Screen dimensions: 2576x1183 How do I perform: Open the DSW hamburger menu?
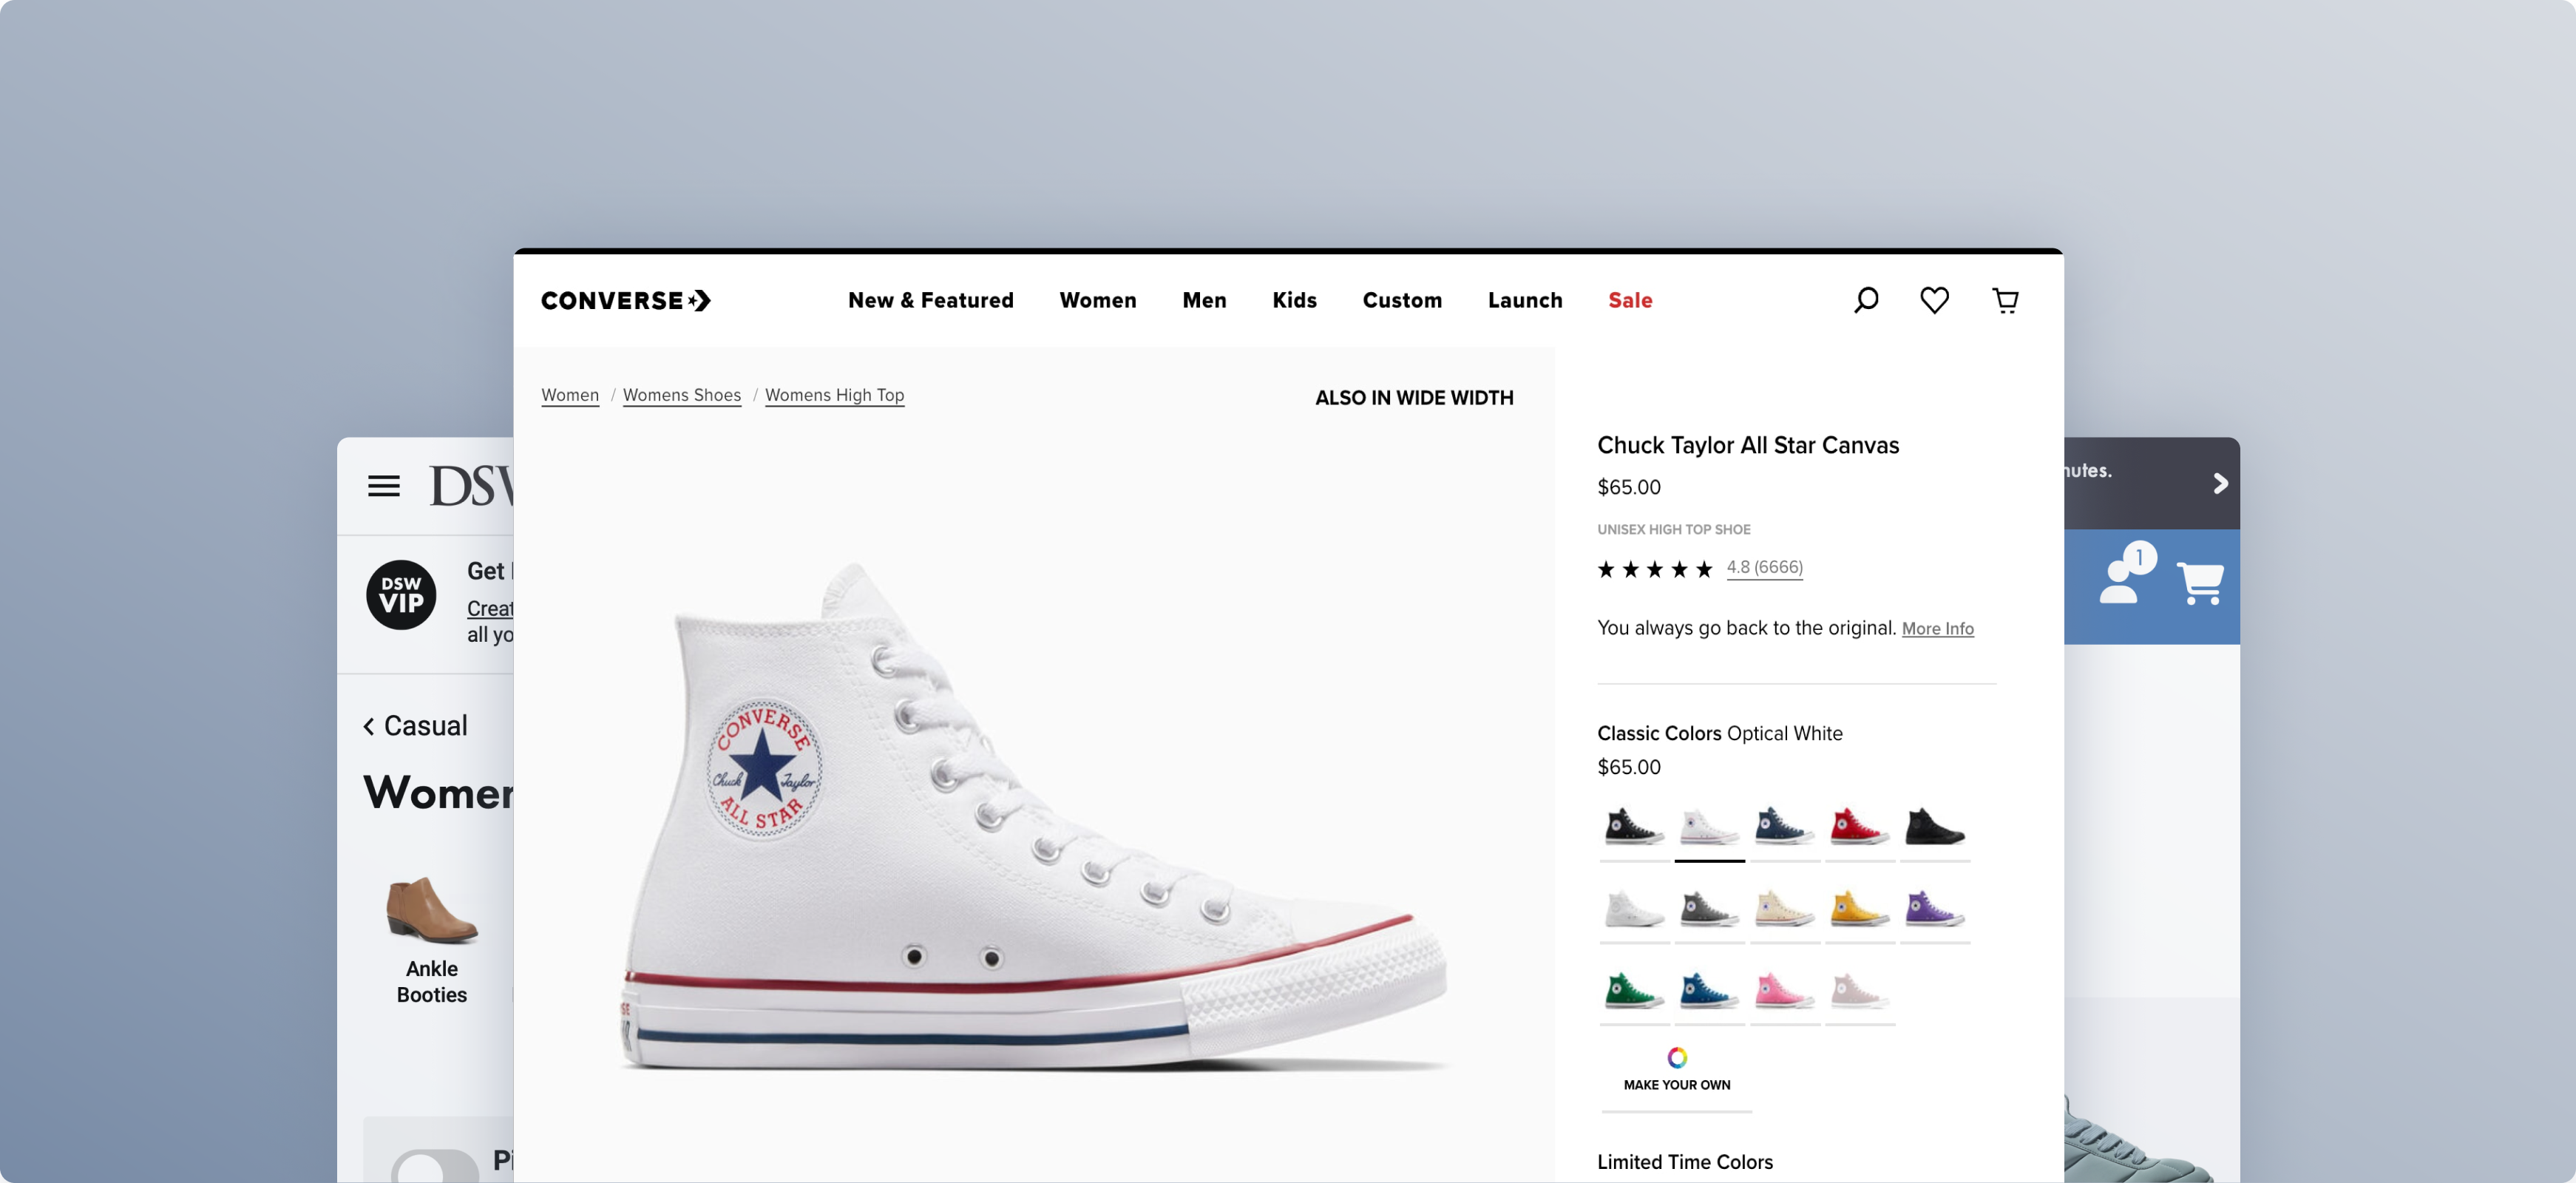[383, 486]
